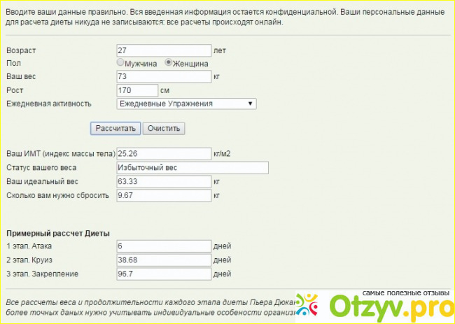Select the Женщина radio button
This screenshot has height=324, width=455.
point(168,63)
